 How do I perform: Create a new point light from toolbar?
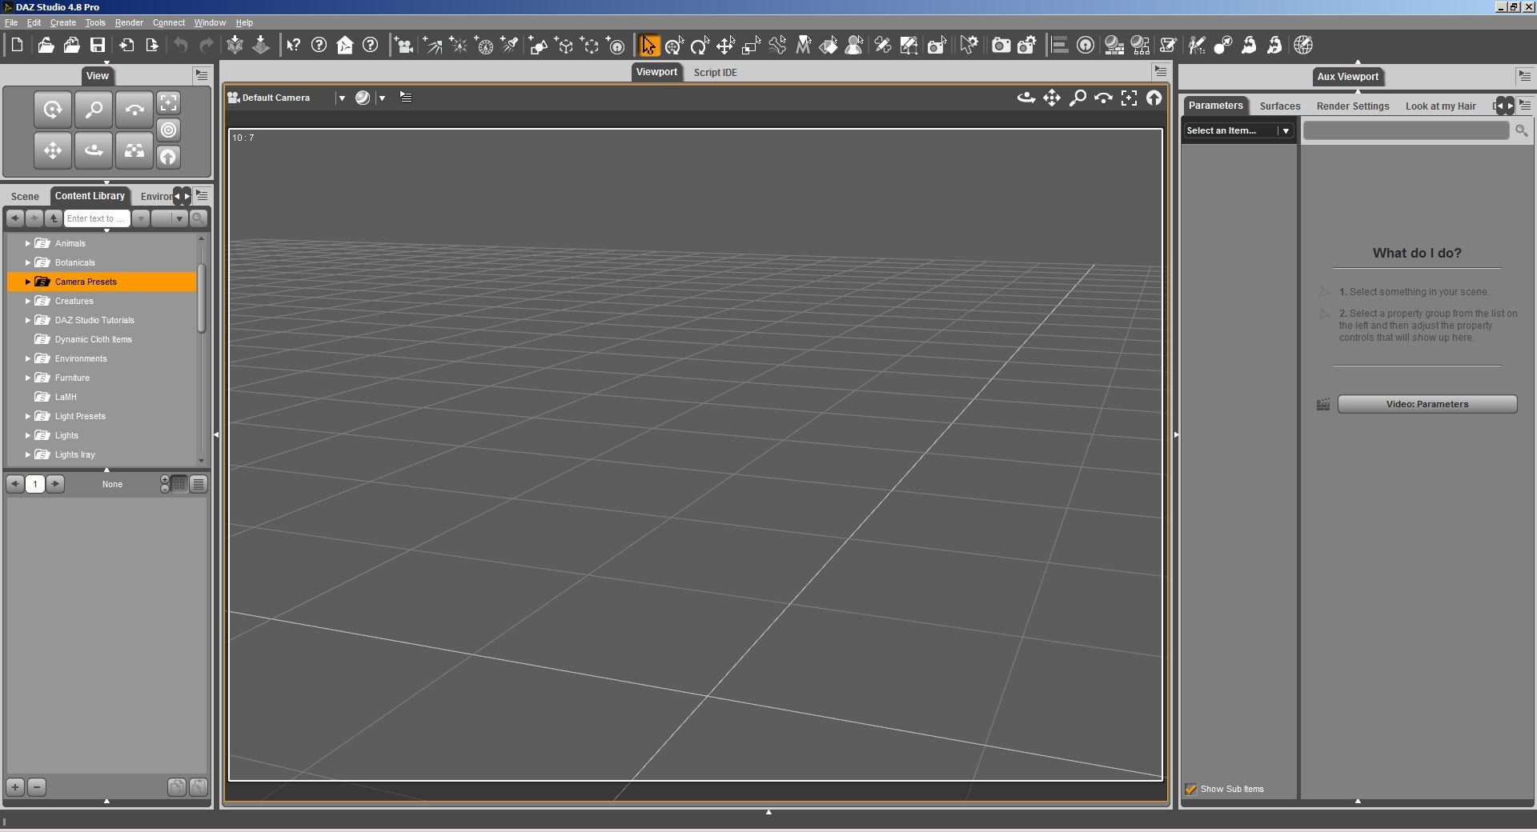click(459, 45)
